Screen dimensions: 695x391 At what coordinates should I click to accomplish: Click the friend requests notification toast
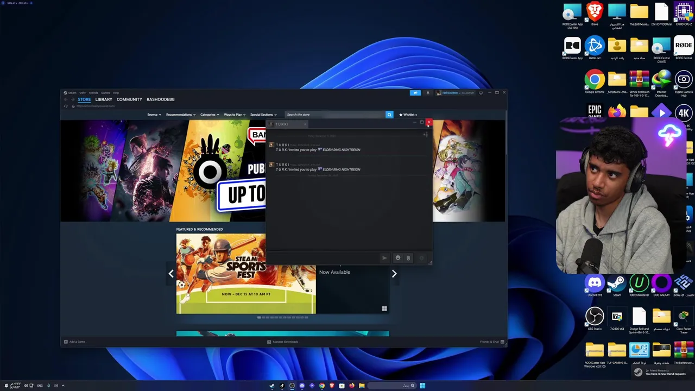tap(663, 372)
